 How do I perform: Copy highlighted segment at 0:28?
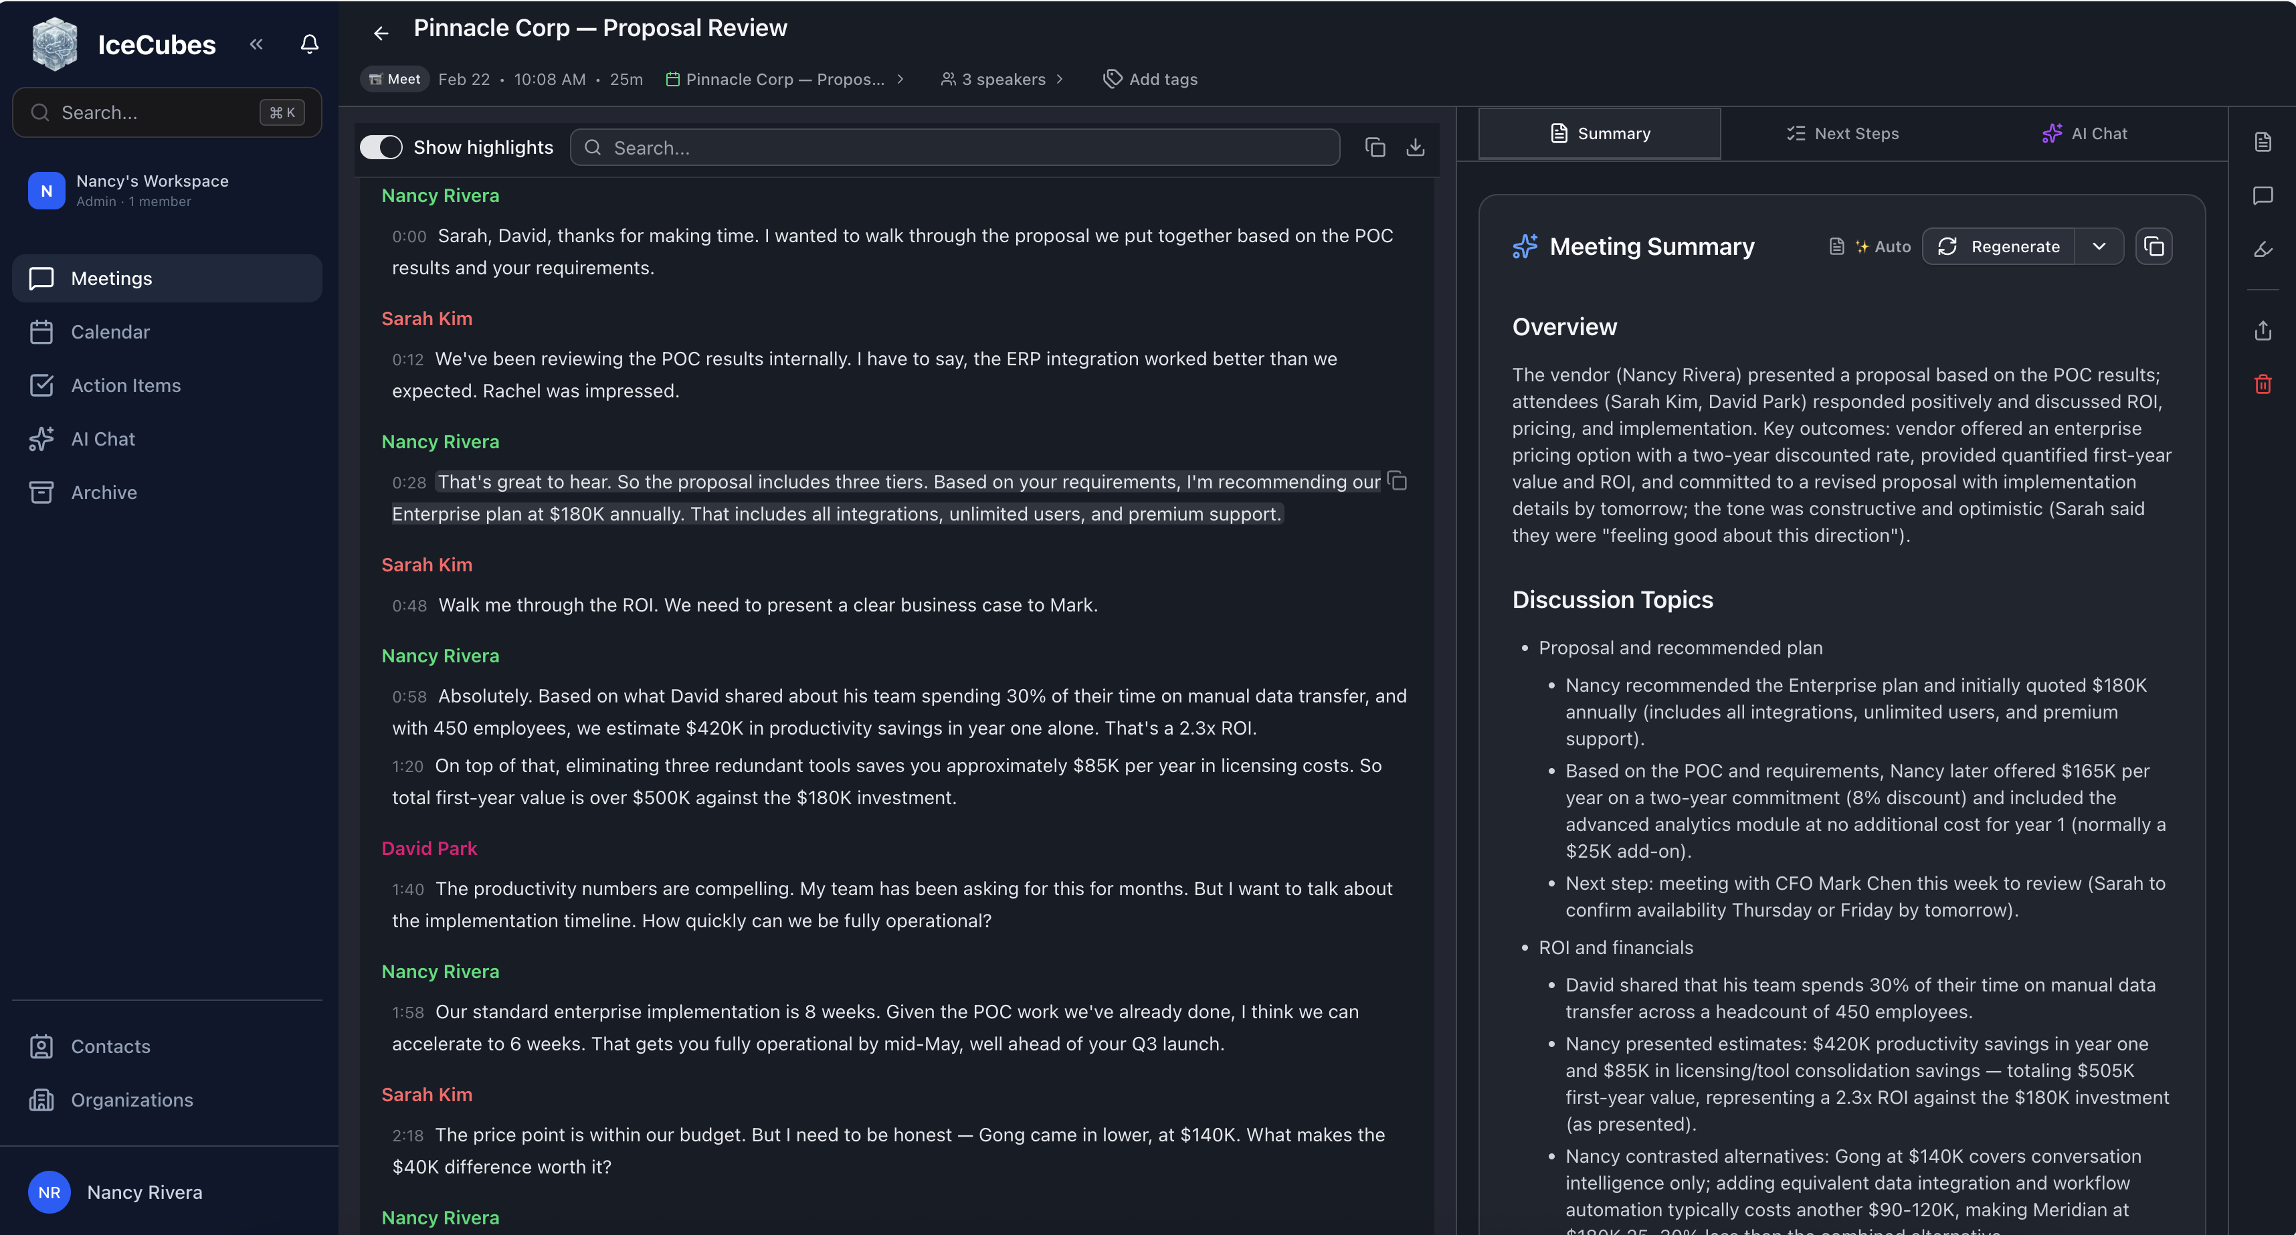pos(1398,481)
